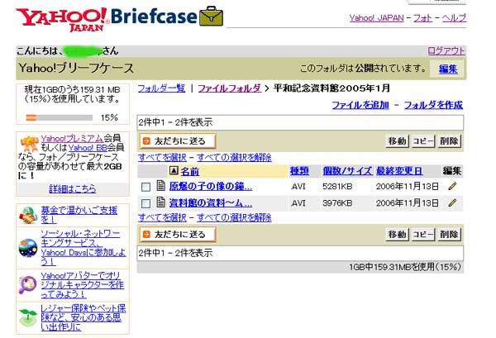The height and width of the screenshot is (338, 496).
Task: Click the handshake fund support icon
Action: 28,216
